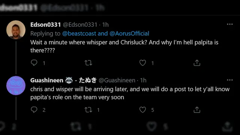Like Guashineen's tweet with 5 likes
240x135 pixels.
pyautogui.click(x=142, y=109)
